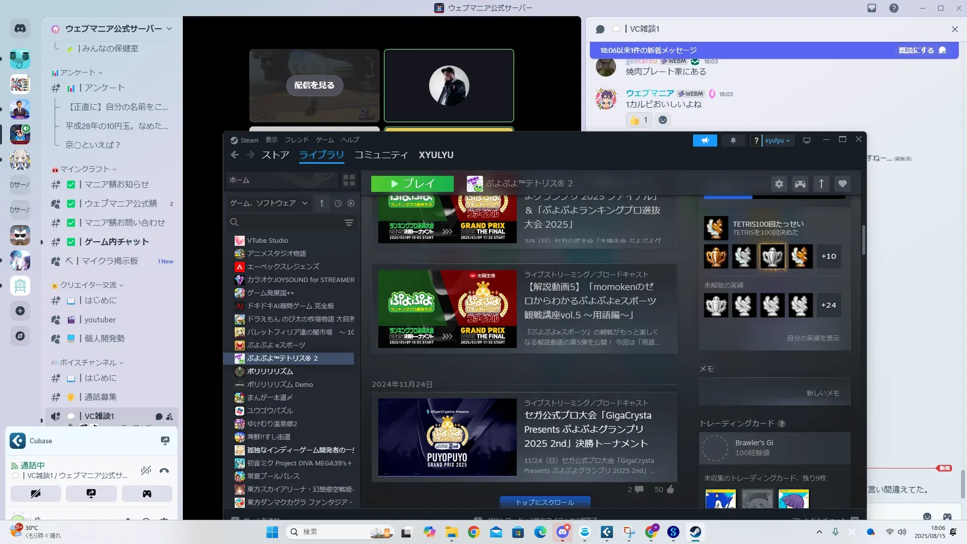Toggle noise suppression in voice panel
967x544 pixels.
click(x=146, y=470)
